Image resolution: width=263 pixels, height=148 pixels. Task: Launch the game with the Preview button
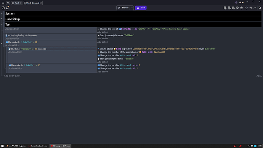[x=123, y=8]
